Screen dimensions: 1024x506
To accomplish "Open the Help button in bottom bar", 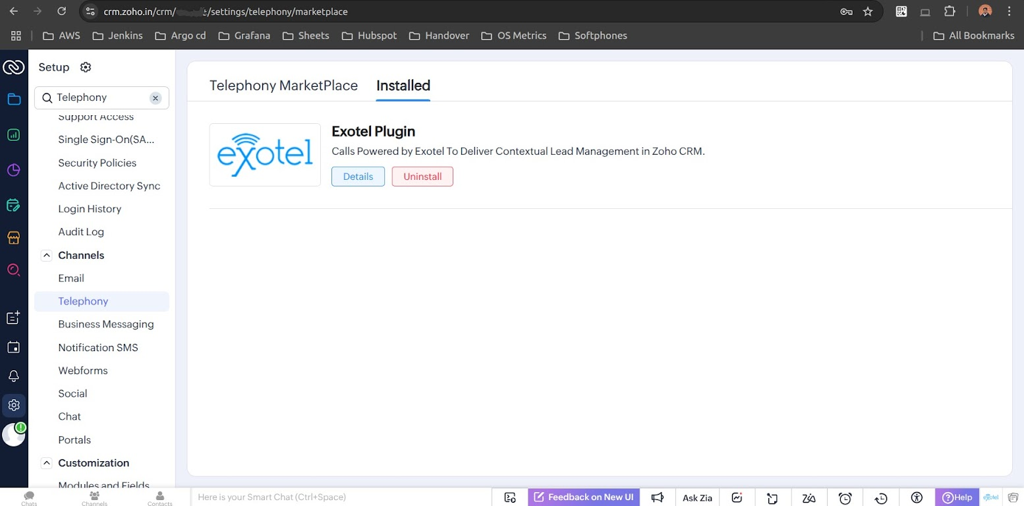I will (x=957, y=497).
